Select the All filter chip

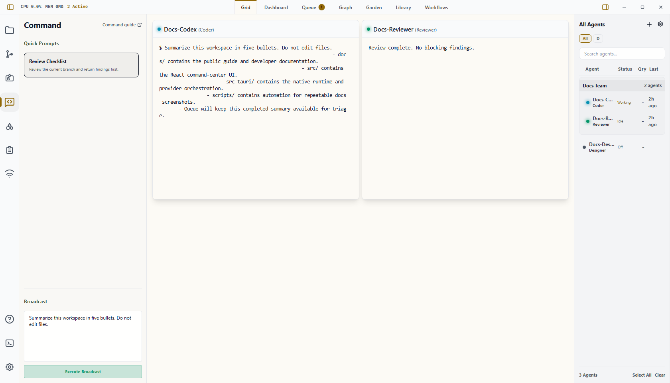(585, 39)
